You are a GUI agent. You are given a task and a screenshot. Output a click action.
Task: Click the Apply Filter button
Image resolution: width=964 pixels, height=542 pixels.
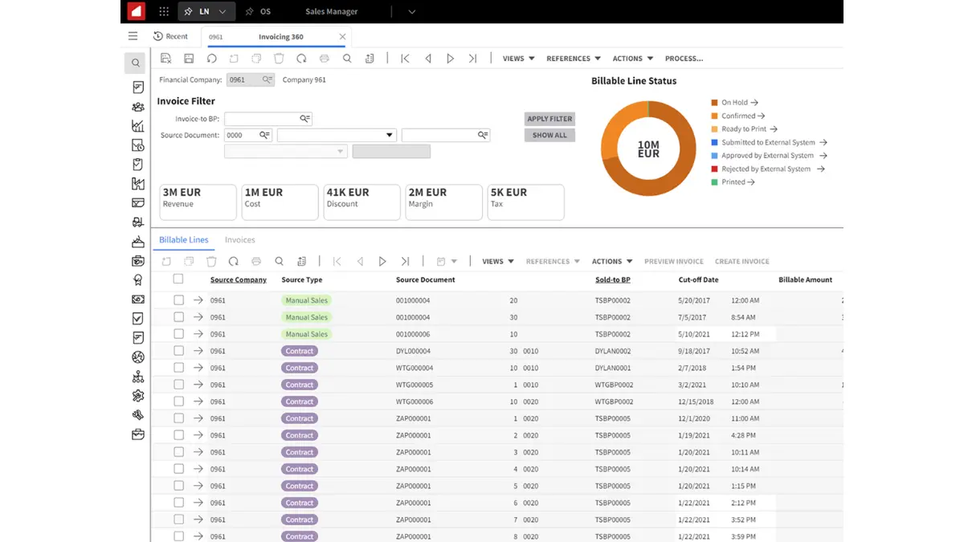(x=549, y=119)
